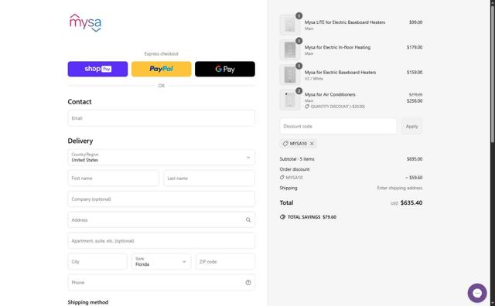The width and height of the screenshot is (495, 306).
Task: Click the "$635.40" total amount
Action: coord(411,203)
